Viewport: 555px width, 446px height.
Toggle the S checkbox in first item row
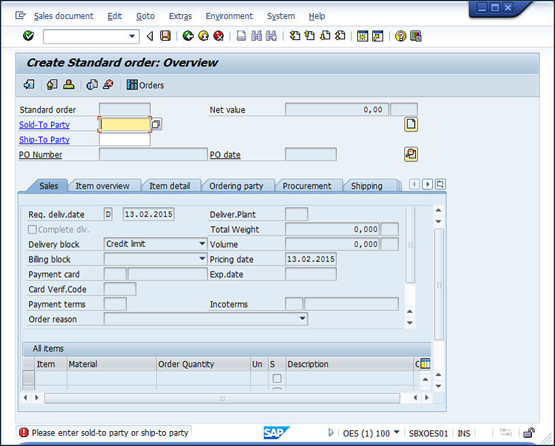pyautogui.click(x=277, y=378)
